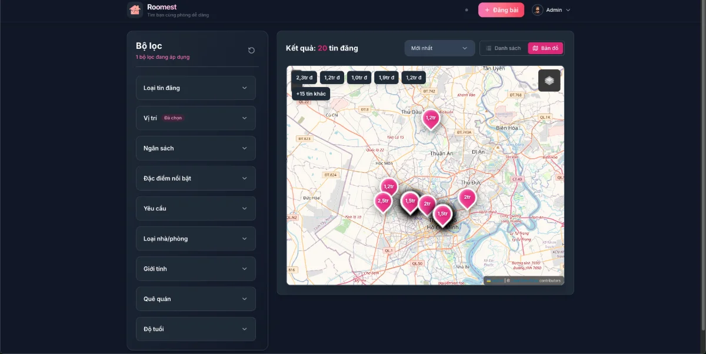The image size is (706, 354).
Task: Expand the Ngân sách filter section
Action: click(196, 148)
